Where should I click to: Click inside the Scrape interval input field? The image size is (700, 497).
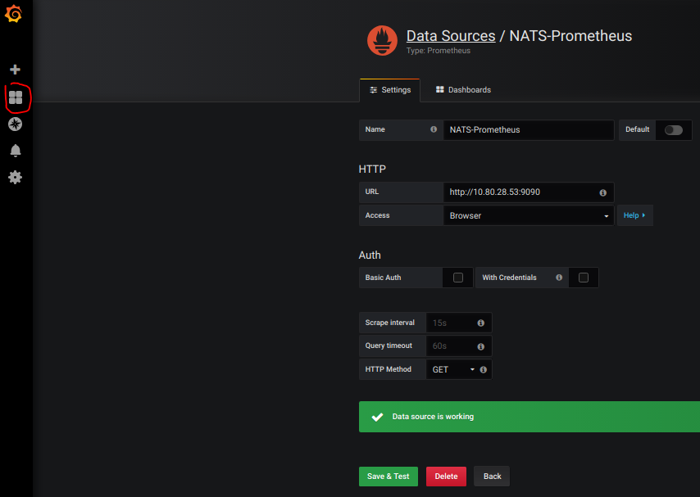451,323
